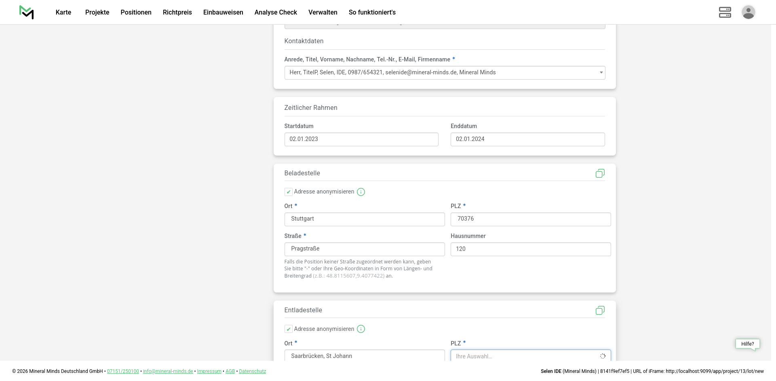Viewport: 776px width, 381px height.
Task: Open the Impressum footer link
Action: 209,371
